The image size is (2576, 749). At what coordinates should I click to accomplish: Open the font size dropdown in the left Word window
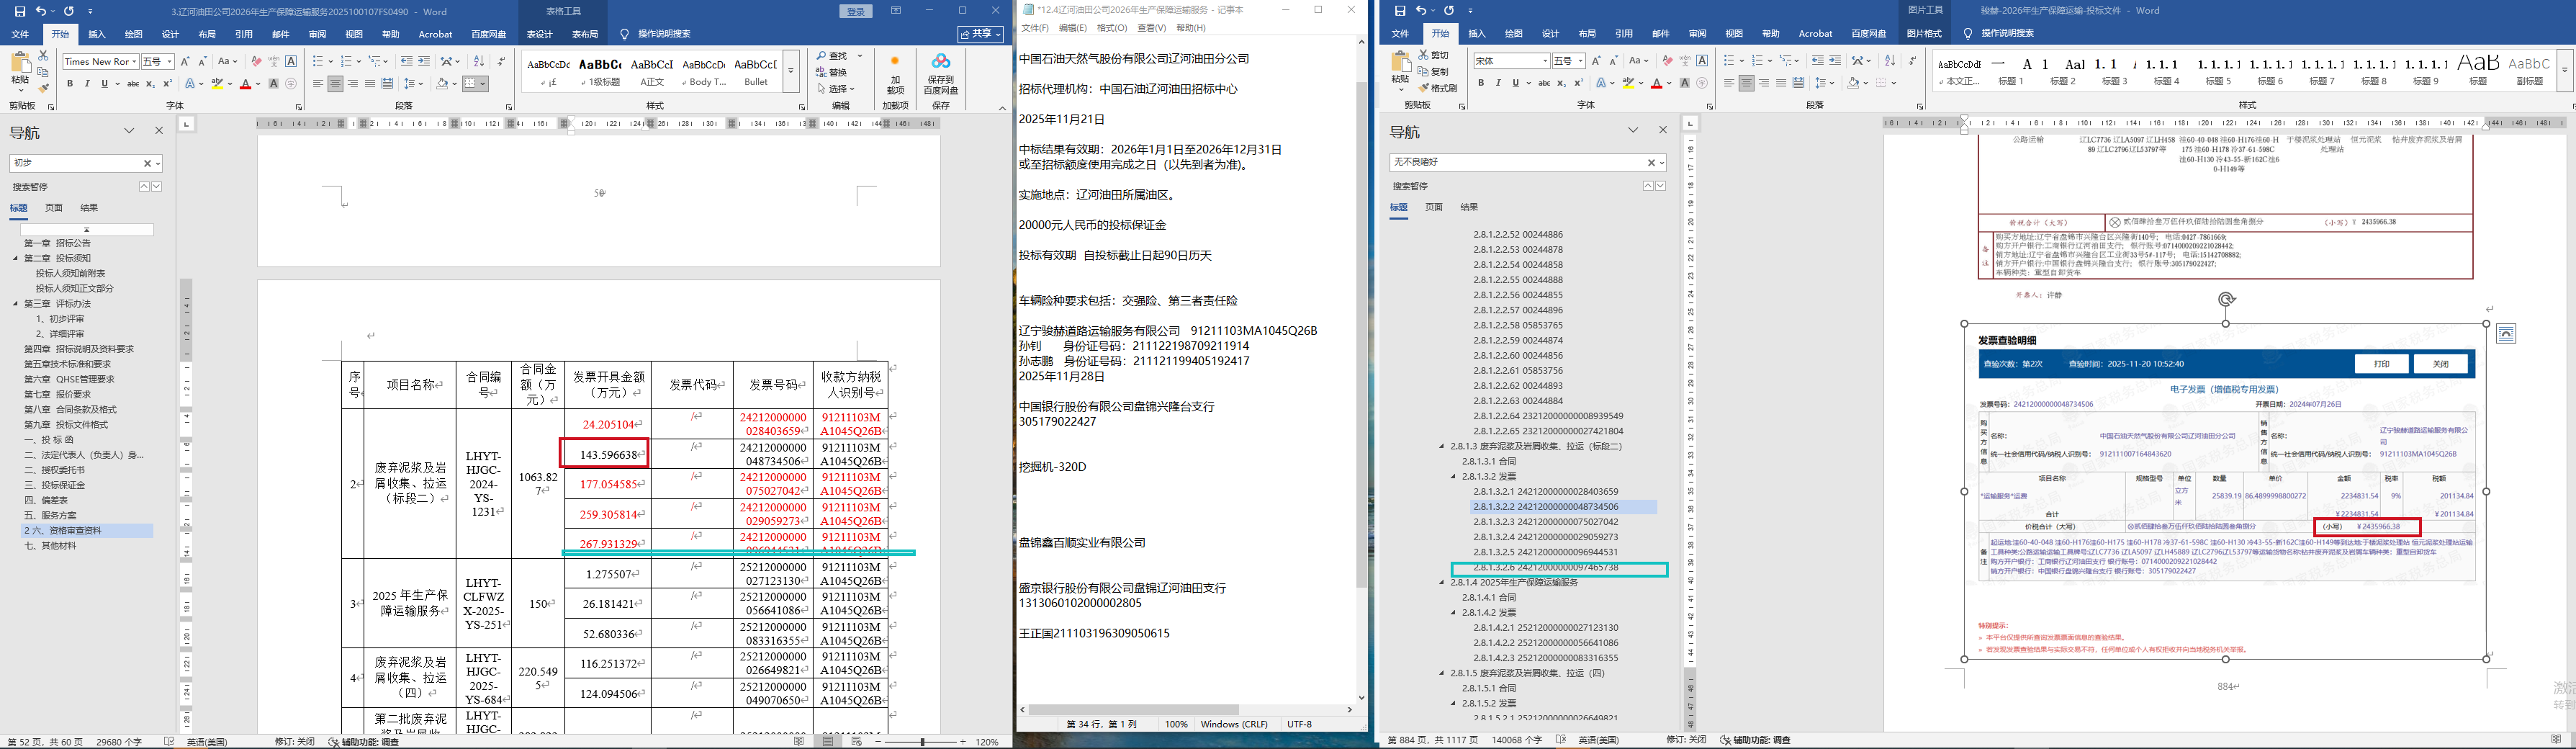[170, 62]
